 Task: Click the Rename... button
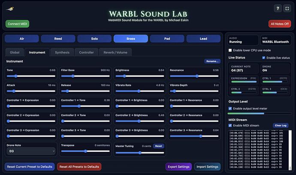pos(212,61)
